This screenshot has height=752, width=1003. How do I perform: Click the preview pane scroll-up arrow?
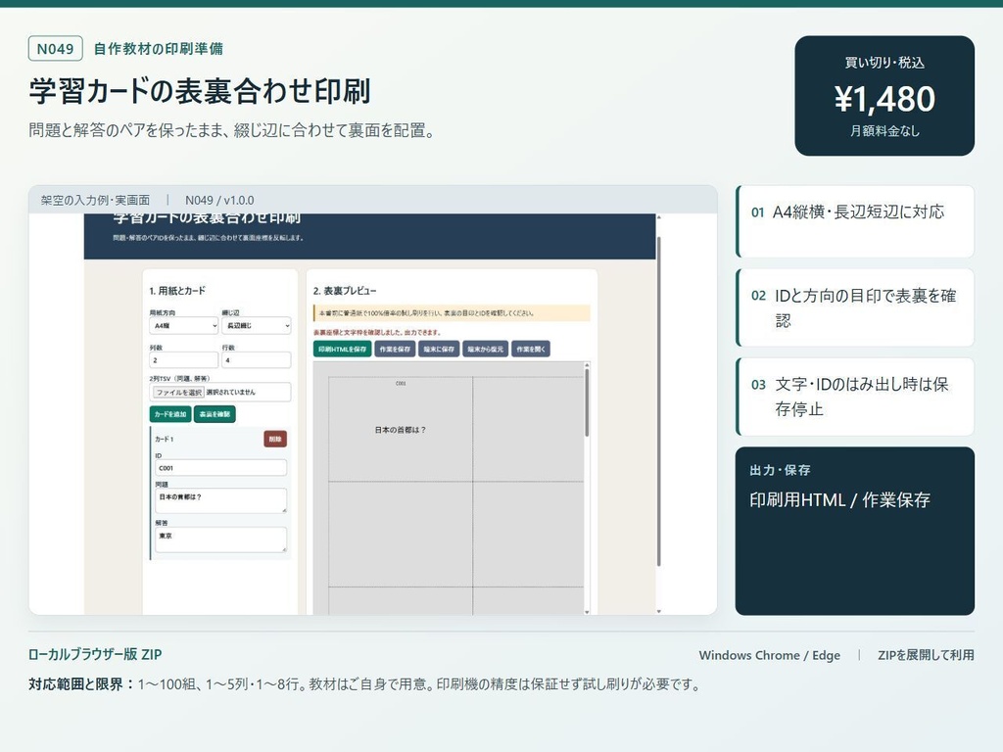(587, 365)
